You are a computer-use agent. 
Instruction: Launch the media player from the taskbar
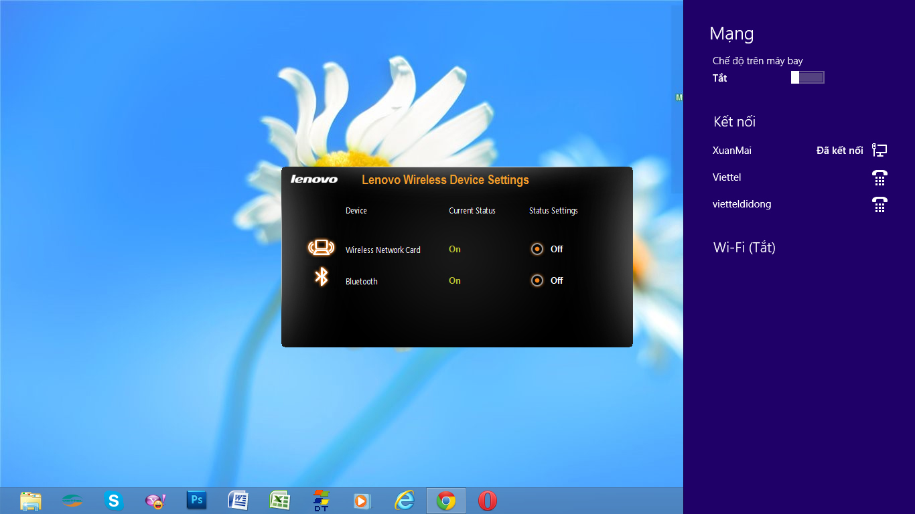click(362, 501)
